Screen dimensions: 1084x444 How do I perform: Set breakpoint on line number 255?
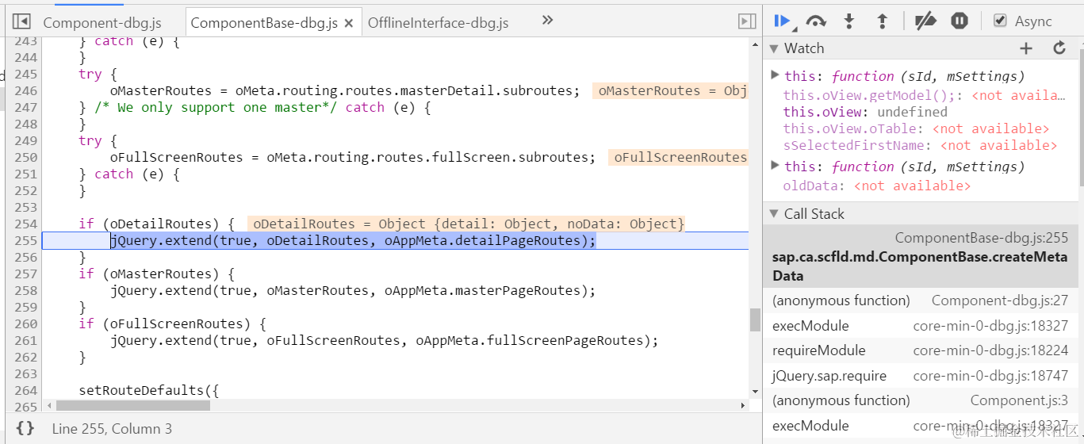coord(25,240)
